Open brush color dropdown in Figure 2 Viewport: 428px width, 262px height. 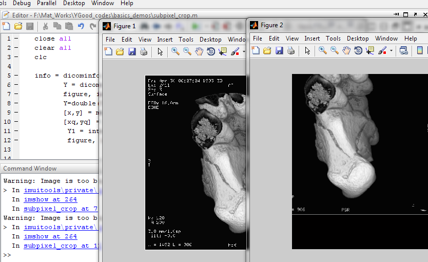391,50
